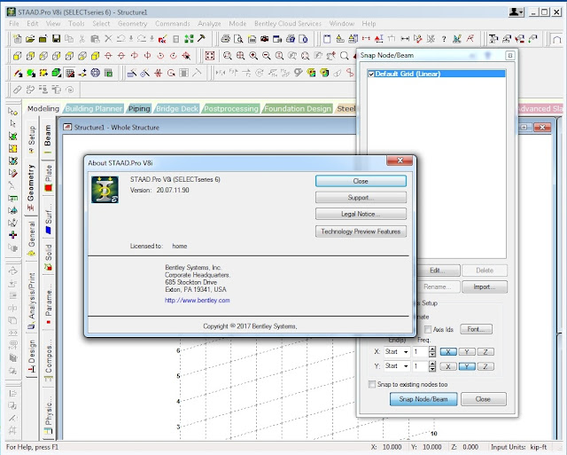Enable the Axis Ids checkbox
This screenshot has height=455, width=567.
[428, 329]
